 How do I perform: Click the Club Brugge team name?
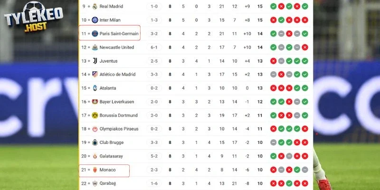[113, 142]
